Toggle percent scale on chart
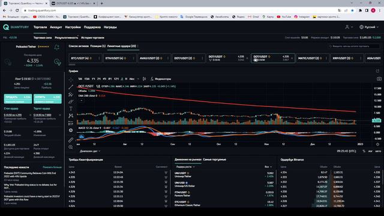 point(364,151)
